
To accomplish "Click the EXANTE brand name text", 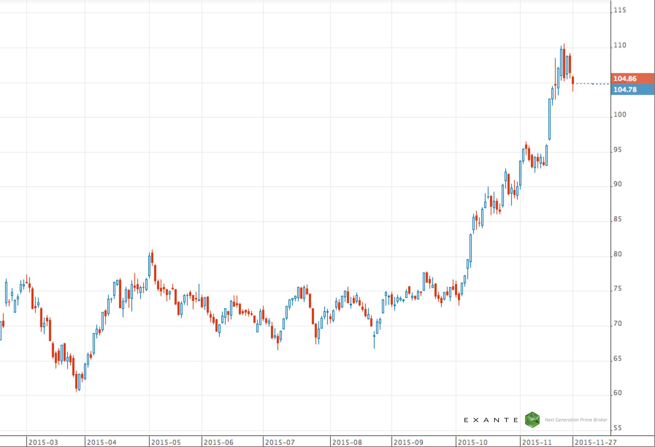I will (491, 420).
